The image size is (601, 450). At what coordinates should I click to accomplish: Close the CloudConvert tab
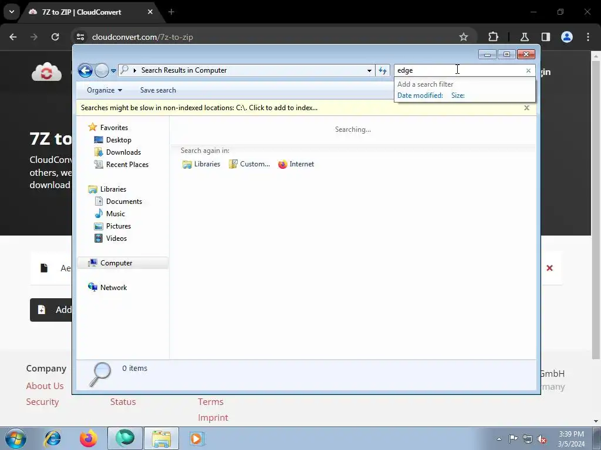(x=150, y=12)
